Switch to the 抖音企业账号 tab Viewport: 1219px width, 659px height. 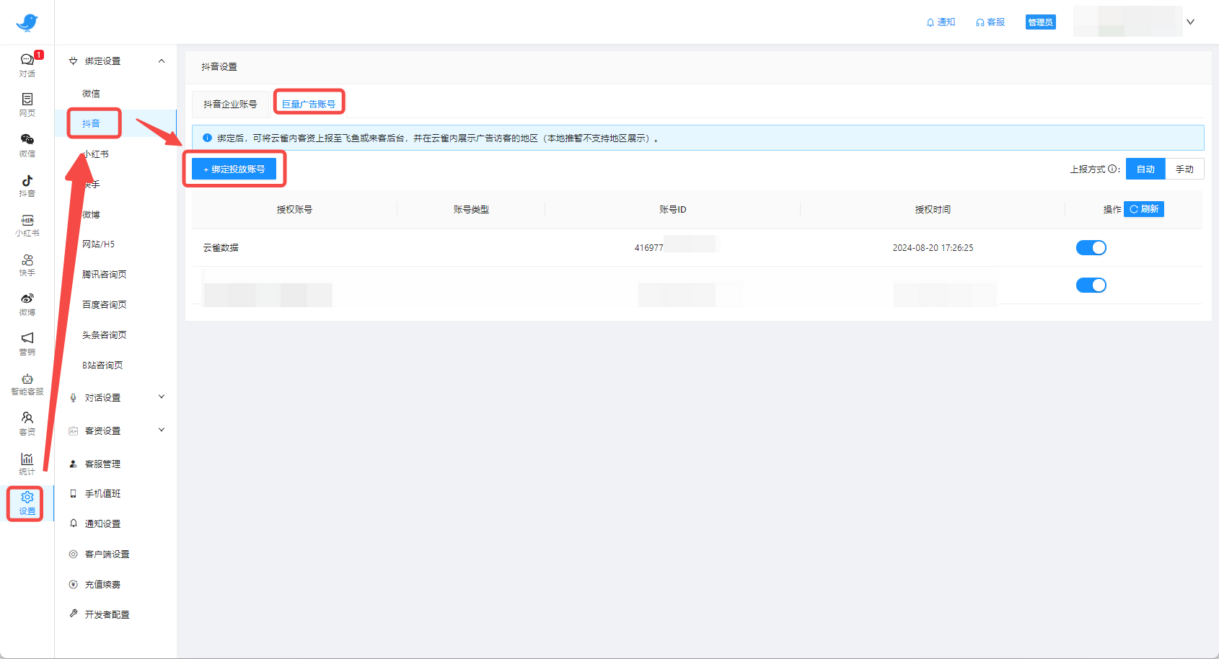[230, 105]
